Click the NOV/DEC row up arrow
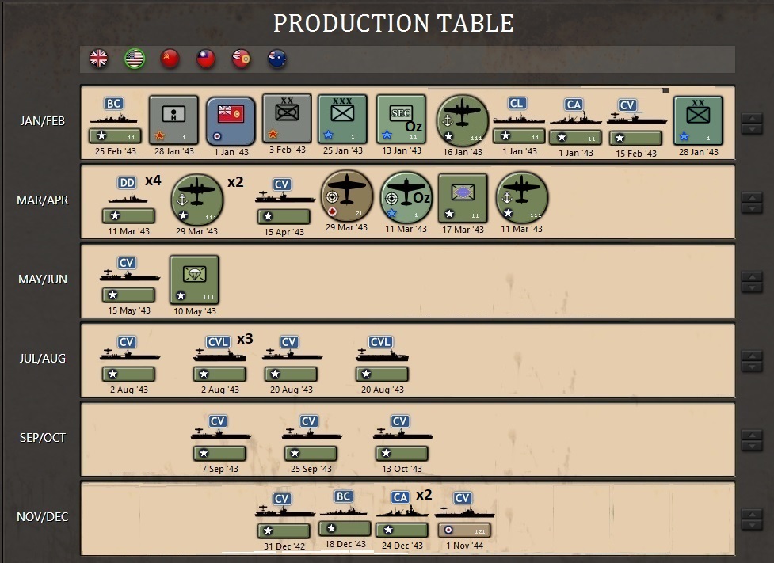This screenshot has width=774, height=563. pos(752,515)
